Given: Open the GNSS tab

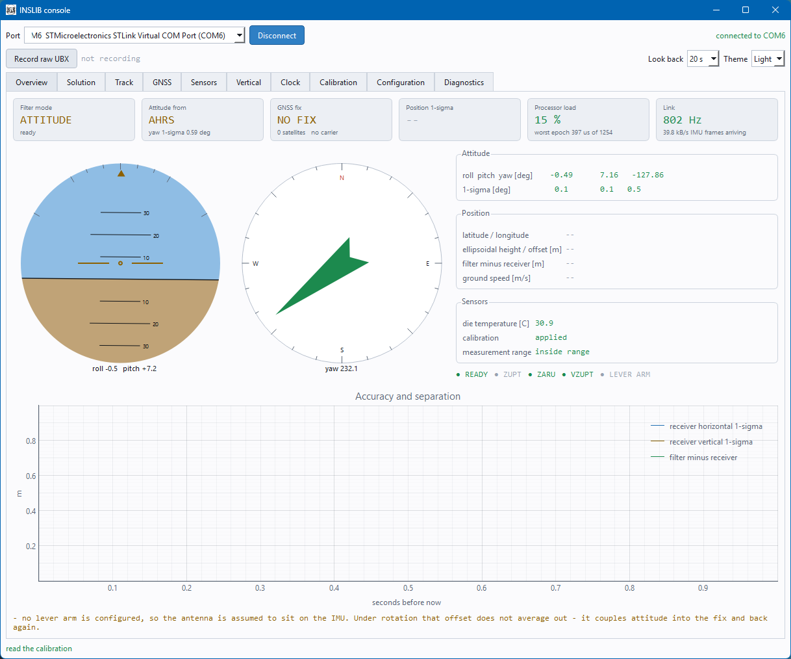Looking at the screenshot, I should coord(162,83).
